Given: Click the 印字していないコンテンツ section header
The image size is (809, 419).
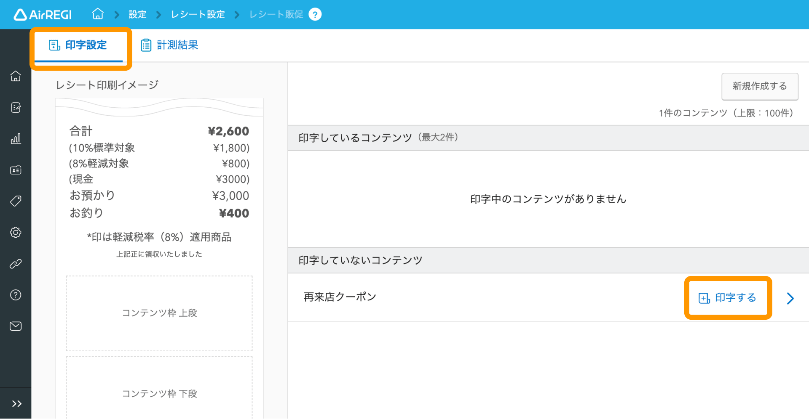Looking at the screenshot, I should pyautogui.click(x=548, y=260).
